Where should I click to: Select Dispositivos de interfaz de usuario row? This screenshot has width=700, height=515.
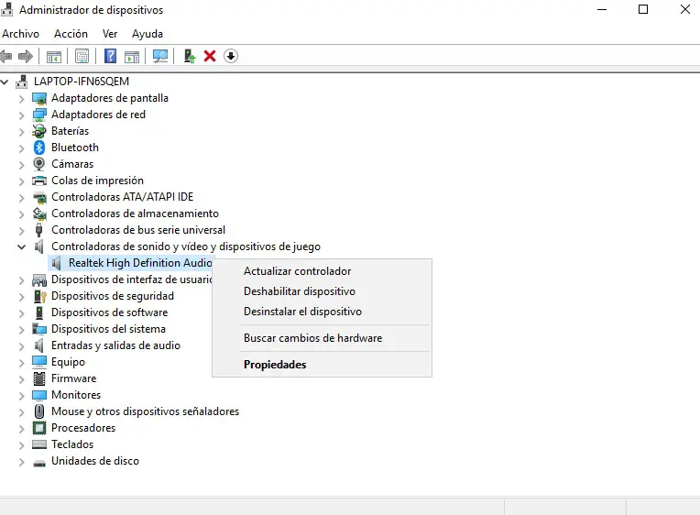132,279
